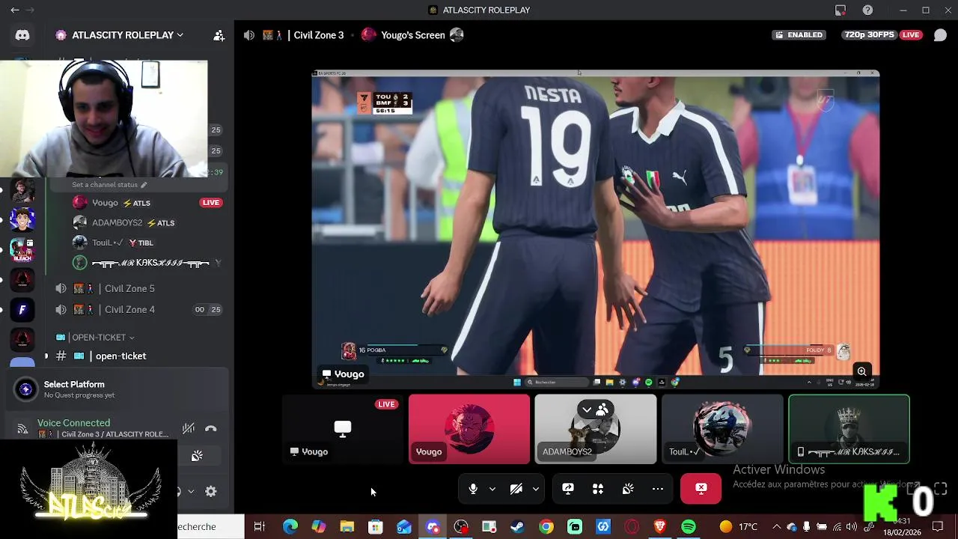Screen dimensions: 958x539
Task: Click the BLEACH server icon in sidebar
Action: [22, 249]
